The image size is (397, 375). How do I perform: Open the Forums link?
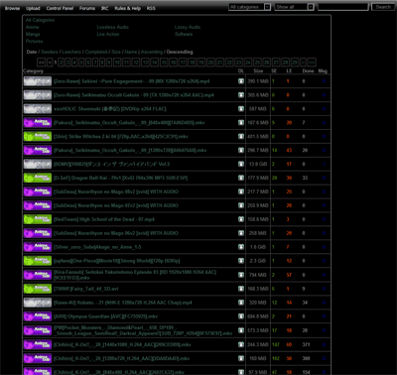tap(87, 8)
